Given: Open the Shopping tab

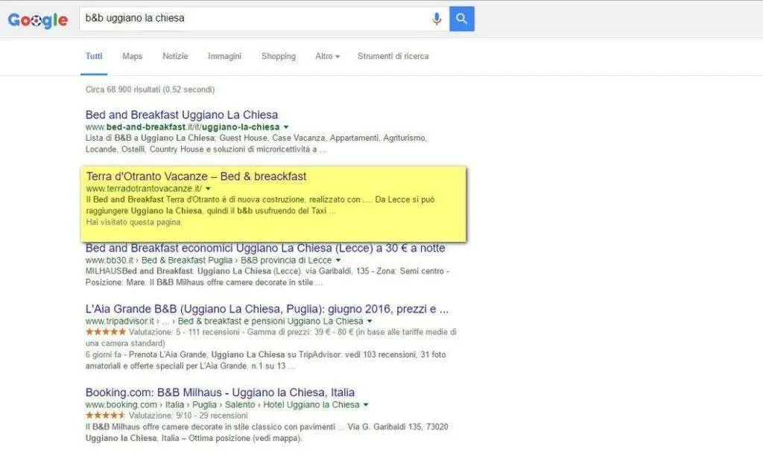Looking at the screenshot, I should click(279, 57).
